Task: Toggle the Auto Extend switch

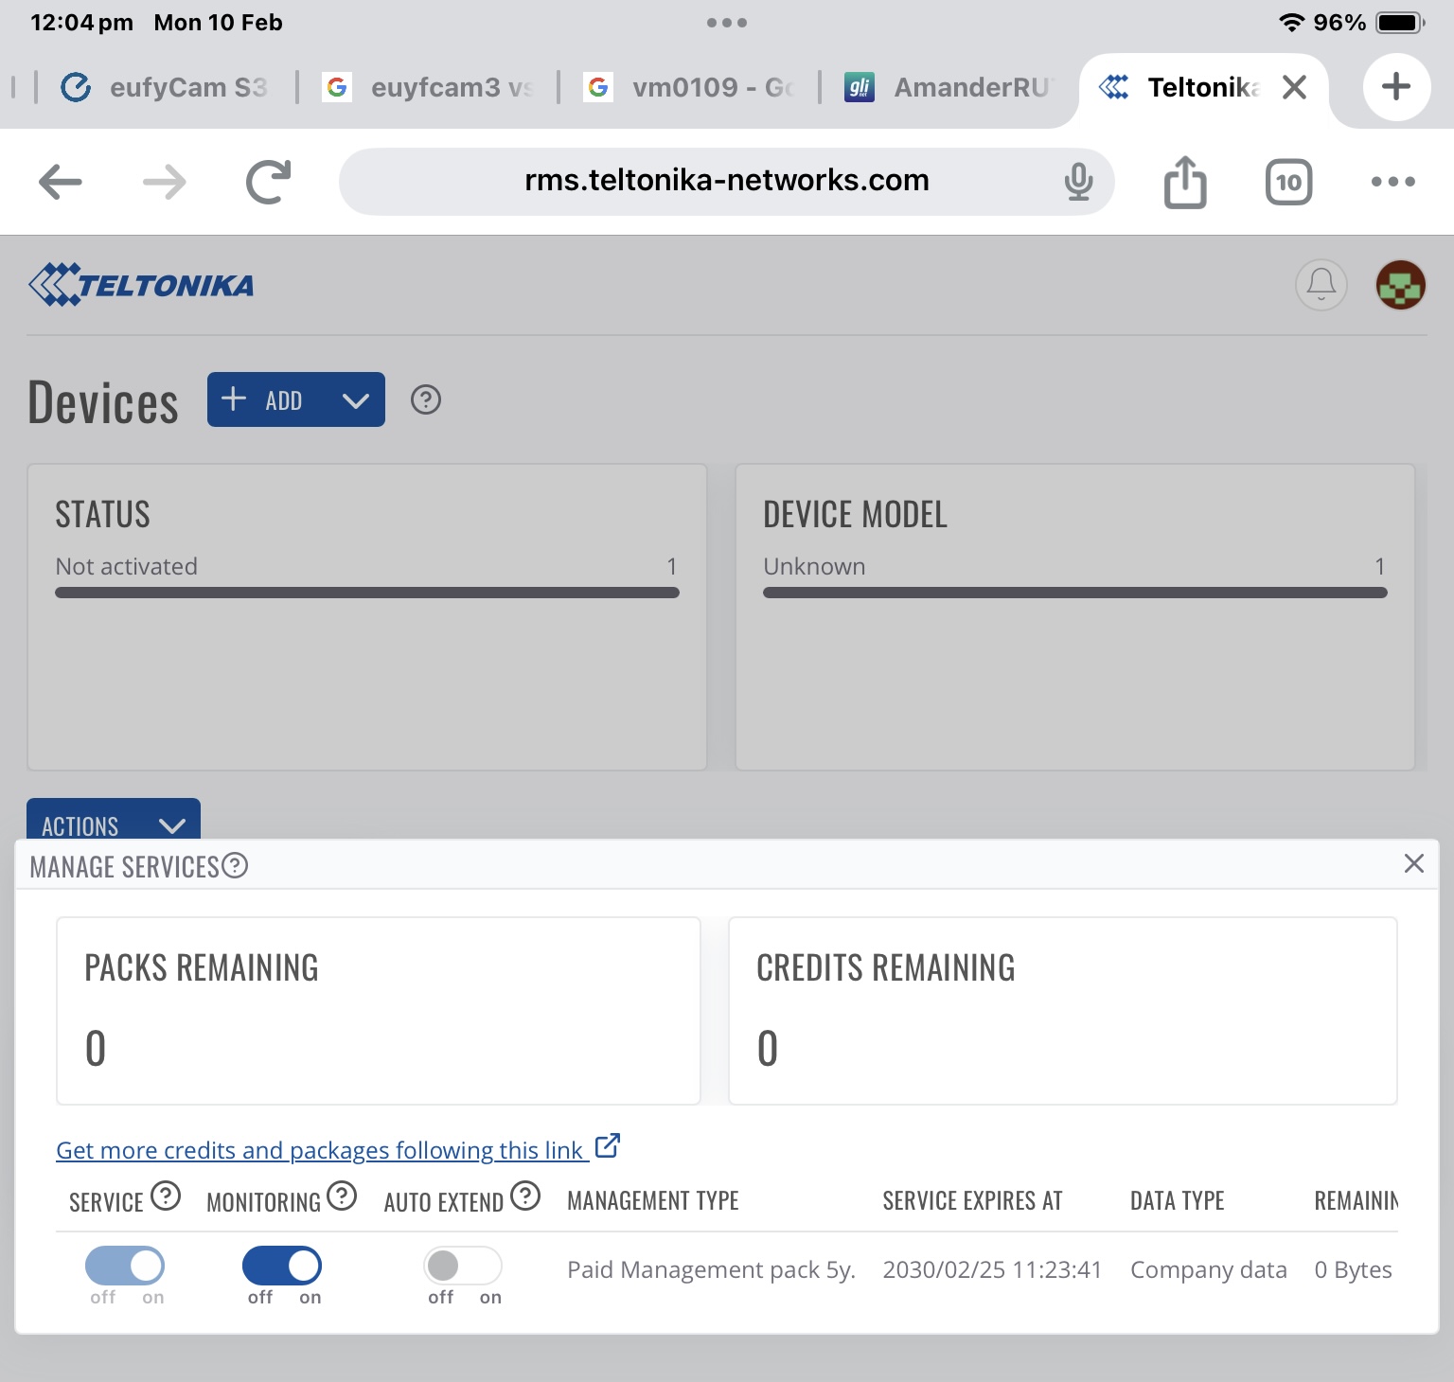Action: (x=463, y=1266)
